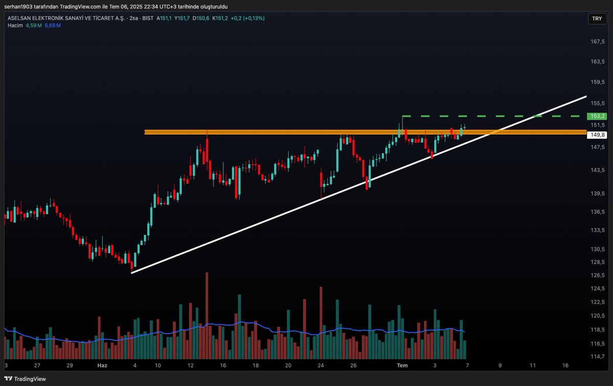Click the 128,5 price axis label
The width and height of the screenshot is (613, 386).
pyautogui.click(x=597, y=262)
